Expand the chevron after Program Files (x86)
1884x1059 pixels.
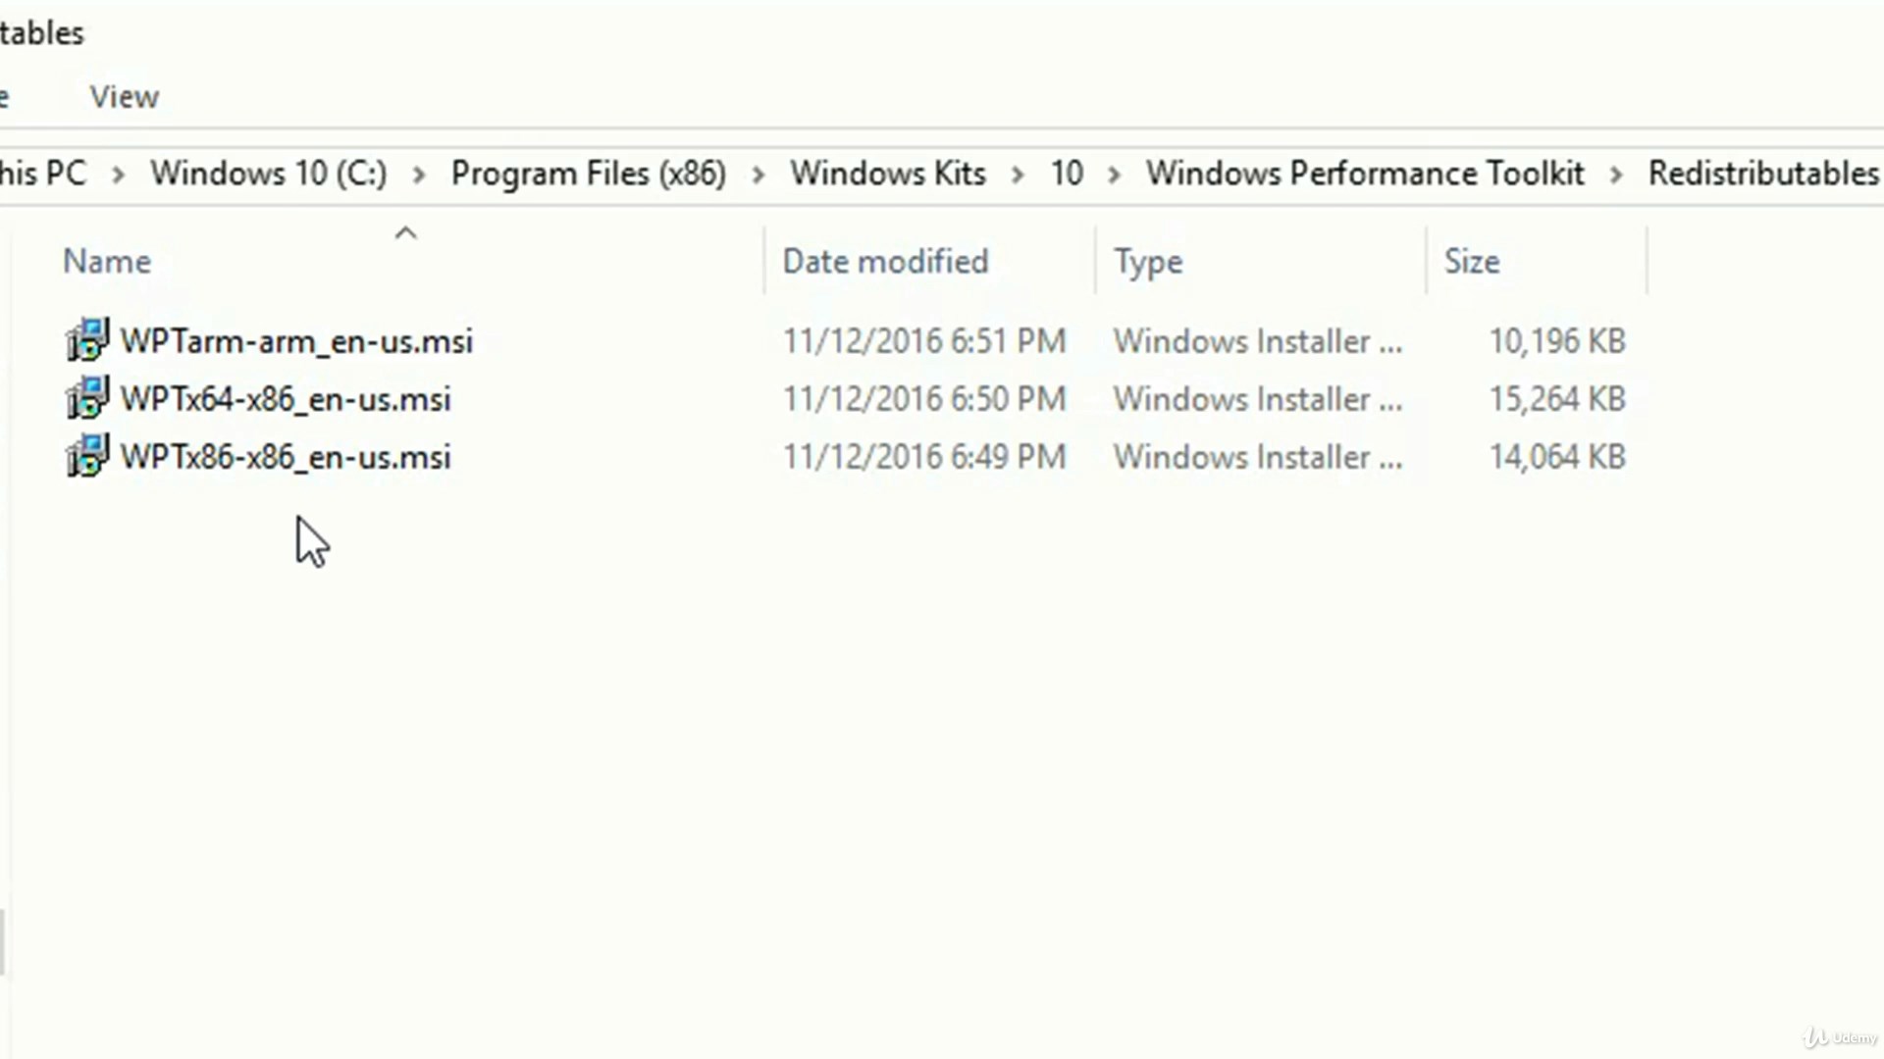tap(759, 175)
